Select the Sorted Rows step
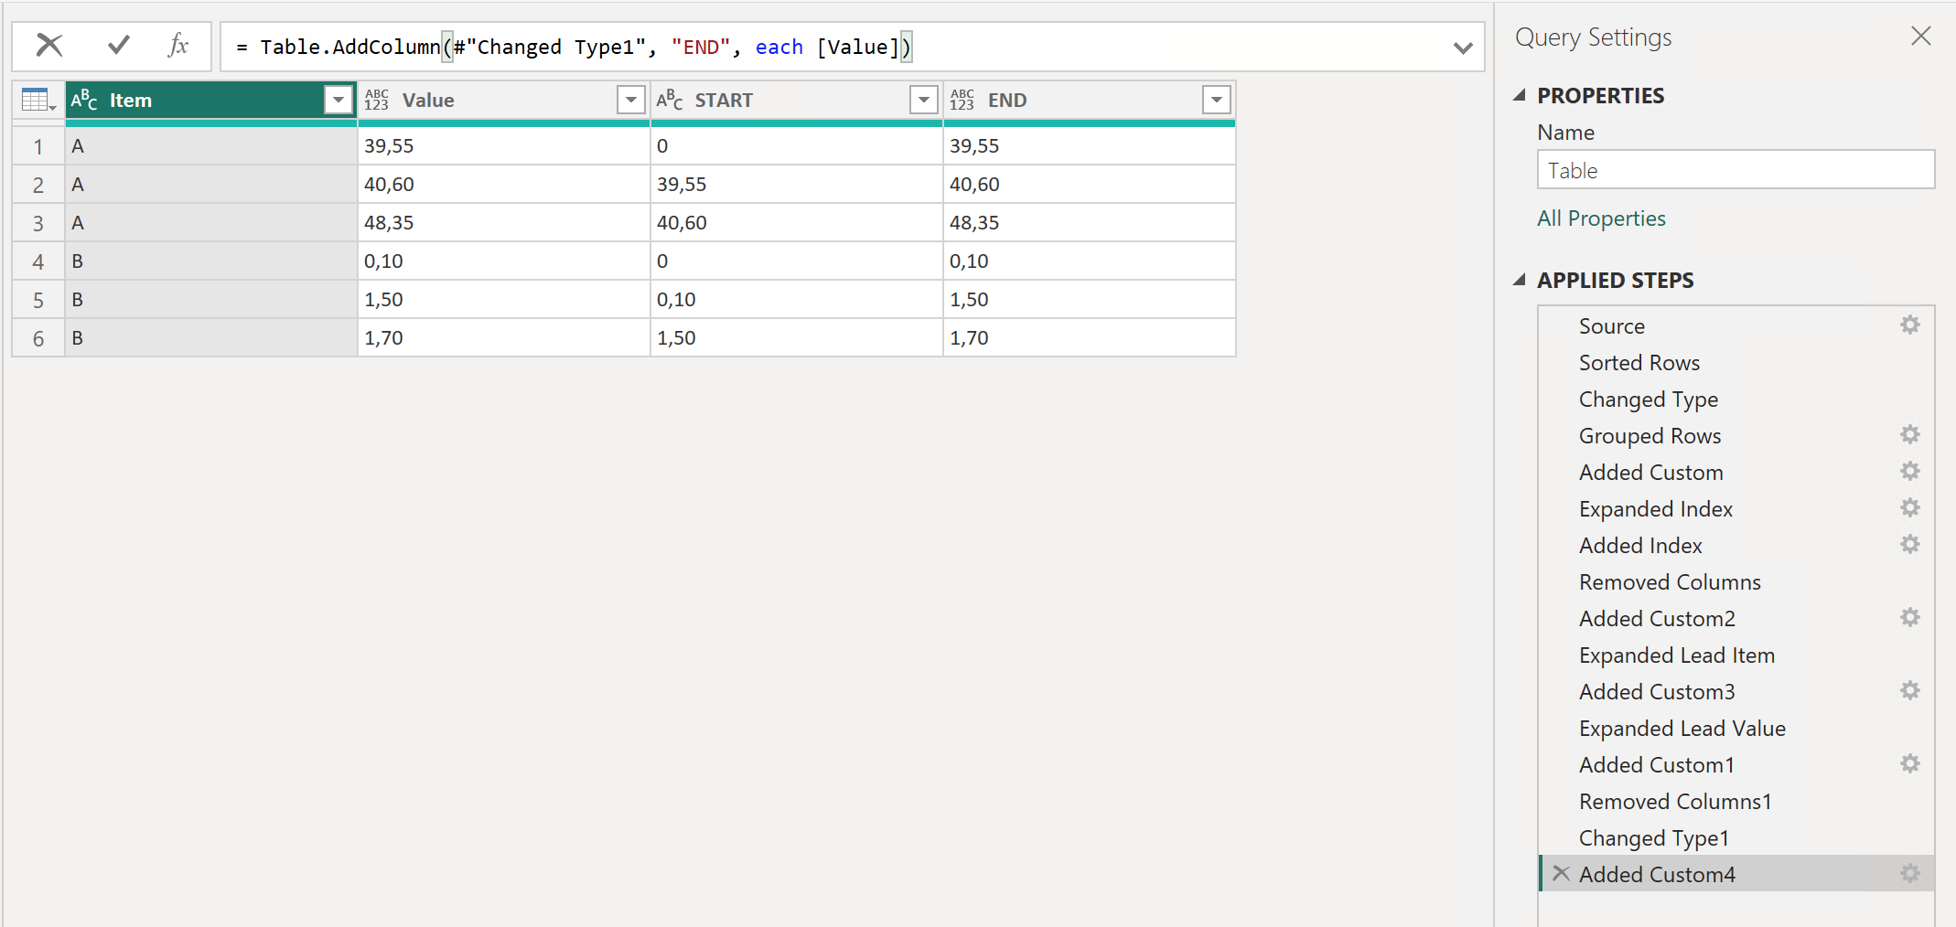Viewport: 1956px width, 927px height. tap(1639, 363)
